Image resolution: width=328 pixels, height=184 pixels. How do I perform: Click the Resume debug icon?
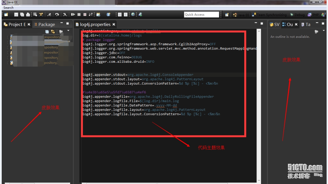coord(73,15)
